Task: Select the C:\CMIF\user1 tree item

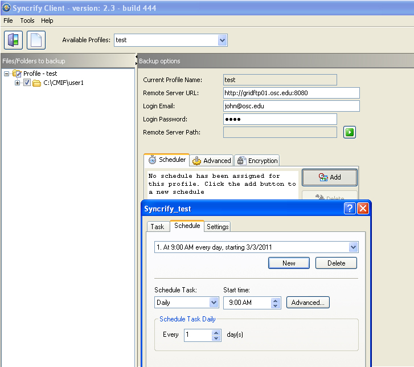Action: tap(63, 83)
